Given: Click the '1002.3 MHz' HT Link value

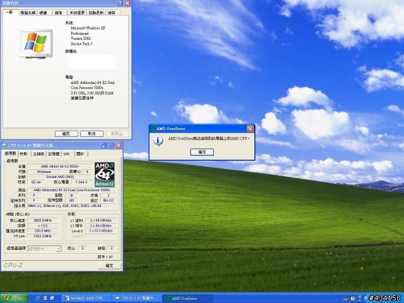Looking at the screenshot, I should click(42, 236).
